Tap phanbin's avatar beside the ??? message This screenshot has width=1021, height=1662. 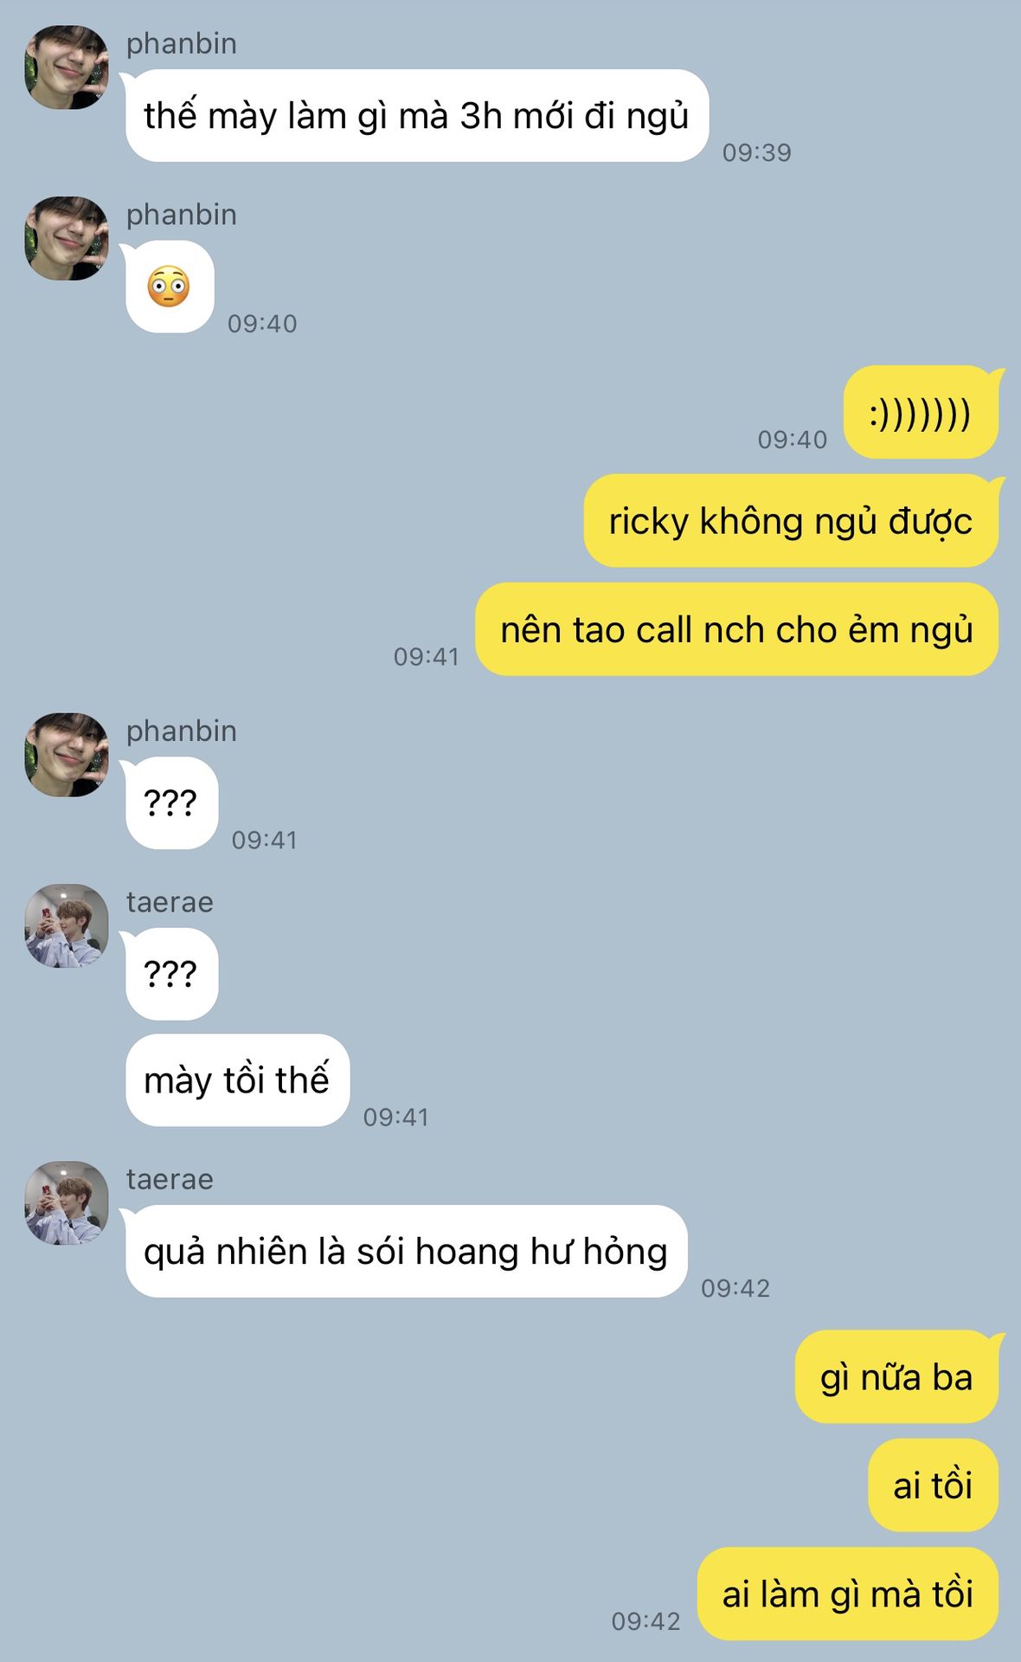click(67, 755)
